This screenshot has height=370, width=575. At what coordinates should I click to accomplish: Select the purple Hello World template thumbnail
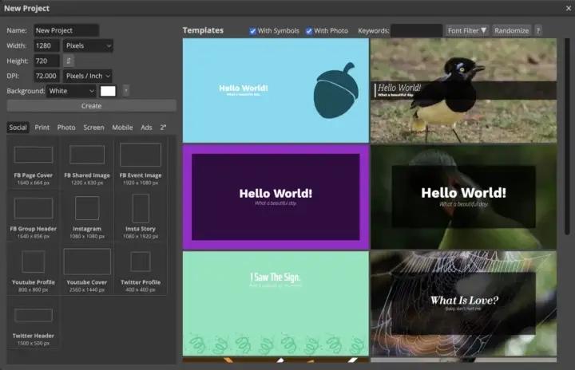coord(276,197)
